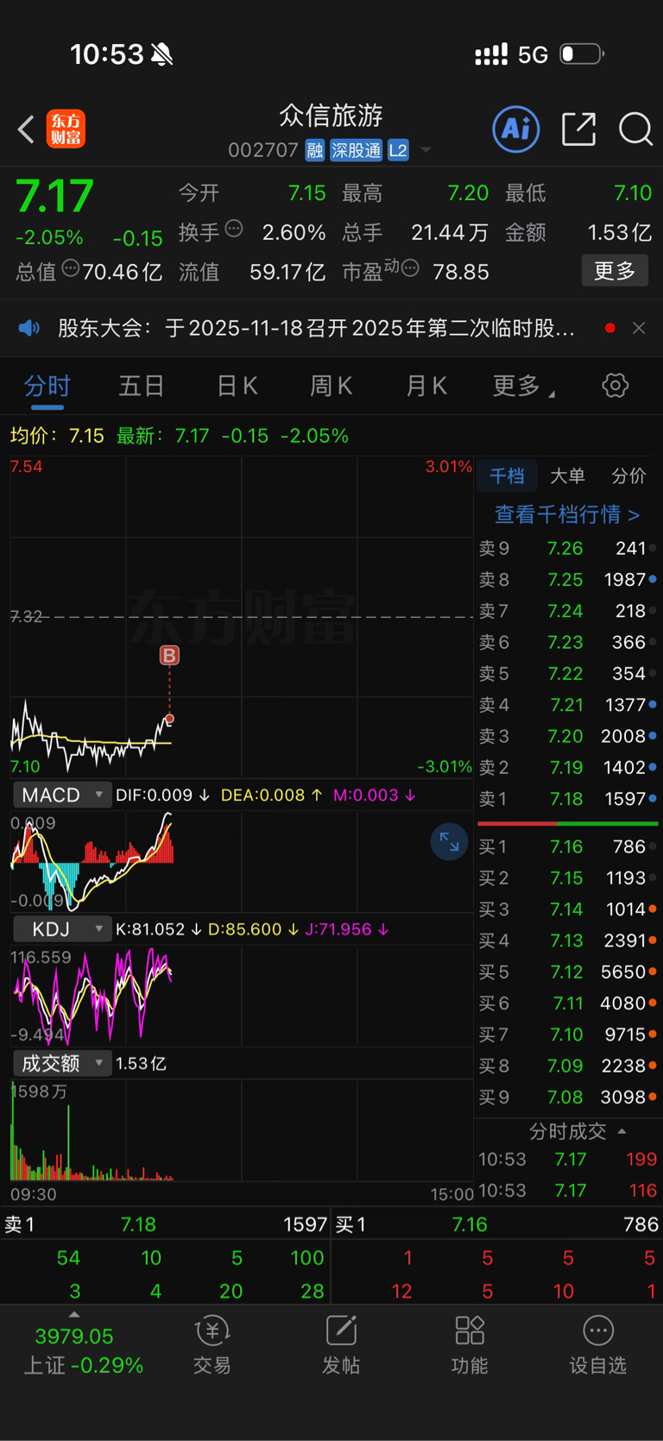Image resolution: width=663 pixels, height=1441 pixels.
Task: Tap 买1 order row at 7.16 in list
Action: click(x=568, y=846)
